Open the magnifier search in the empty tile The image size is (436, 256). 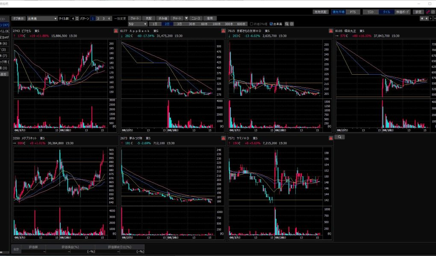pos(339,137)
